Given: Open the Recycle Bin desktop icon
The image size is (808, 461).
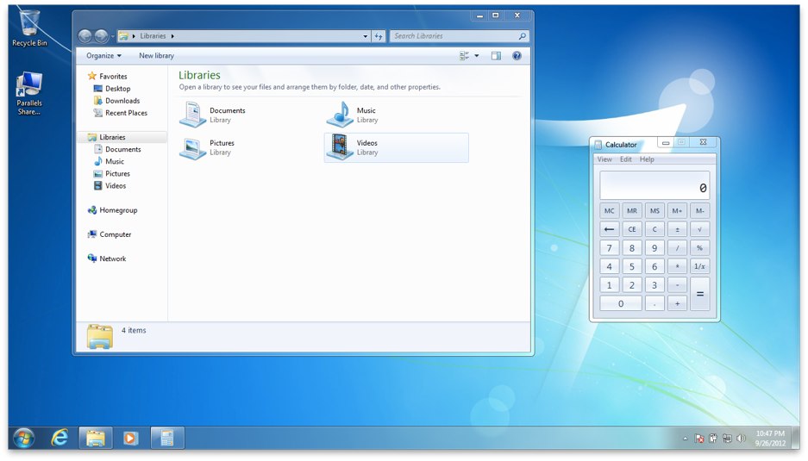Looking at the screenshot, I should [29, 26].
